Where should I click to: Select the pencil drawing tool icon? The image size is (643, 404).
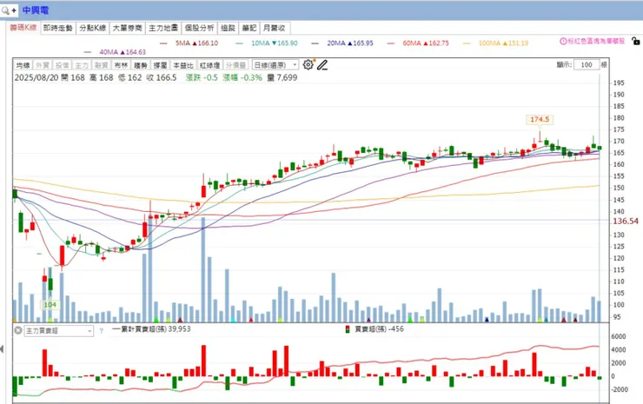click(322, 65)
